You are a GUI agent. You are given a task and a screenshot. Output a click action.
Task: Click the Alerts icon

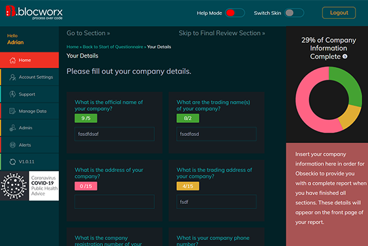pyautogui.click(x=12, y=145)
